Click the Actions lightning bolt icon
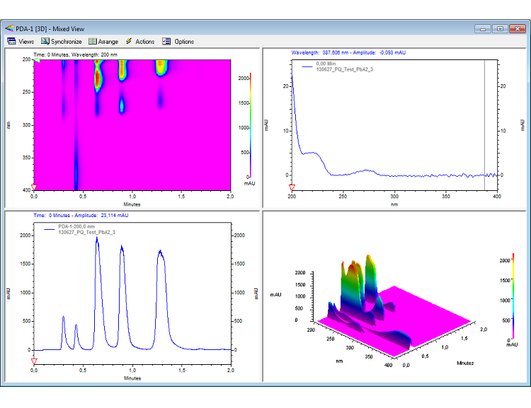Viewport: 531px width, 408px height. [129, 41]
